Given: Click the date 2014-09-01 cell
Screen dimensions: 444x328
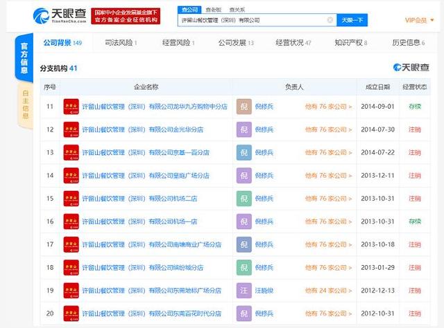Looking at the screenshot, I should click(377, 107).
